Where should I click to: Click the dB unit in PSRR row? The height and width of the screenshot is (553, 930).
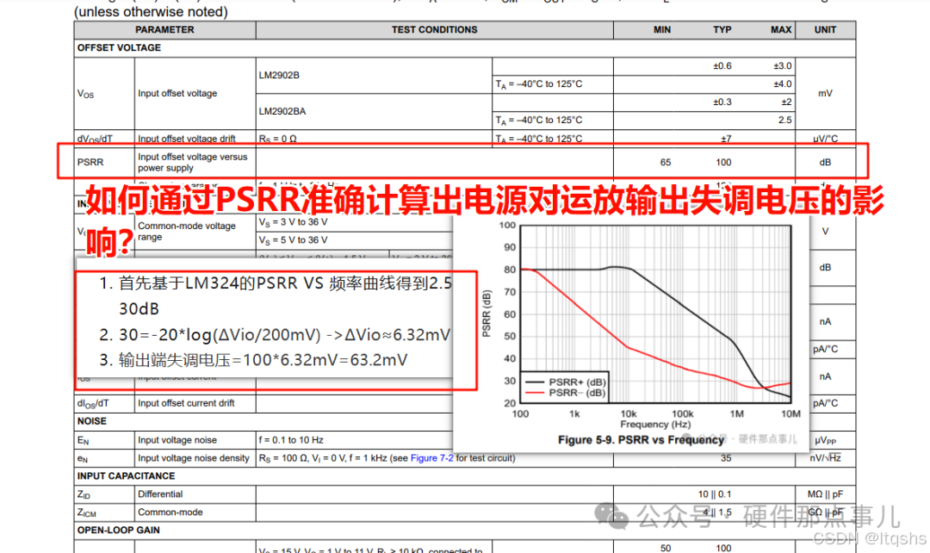tap(825, 162)
